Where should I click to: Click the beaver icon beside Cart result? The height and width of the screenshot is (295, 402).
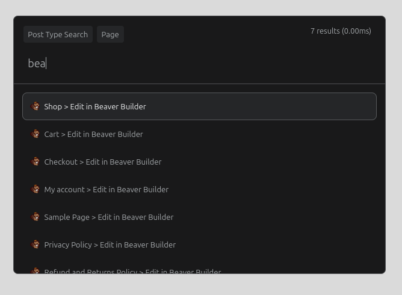point(35,134)
